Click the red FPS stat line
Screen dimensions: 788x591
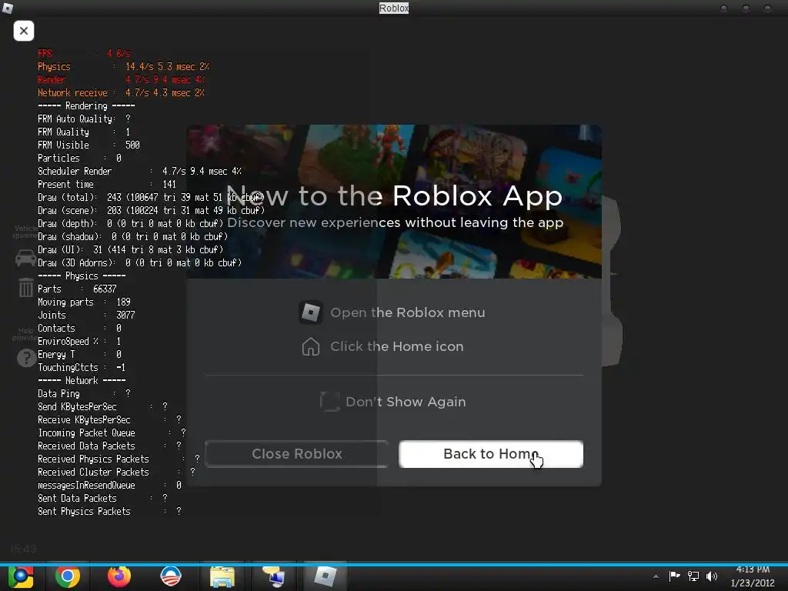[x=85, y=53]
